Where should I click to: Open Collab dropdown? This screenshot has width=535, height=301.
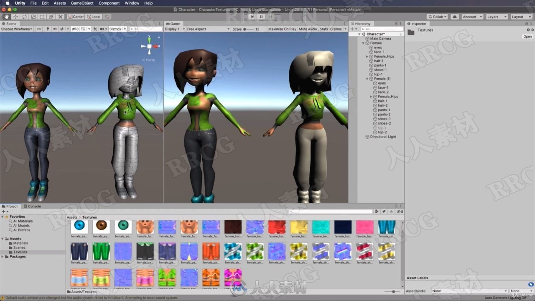437,17
